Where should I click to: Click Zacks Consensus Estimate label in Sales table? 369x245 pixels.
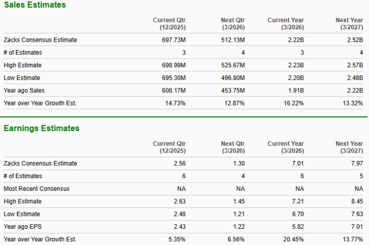(x=40, y=40)
